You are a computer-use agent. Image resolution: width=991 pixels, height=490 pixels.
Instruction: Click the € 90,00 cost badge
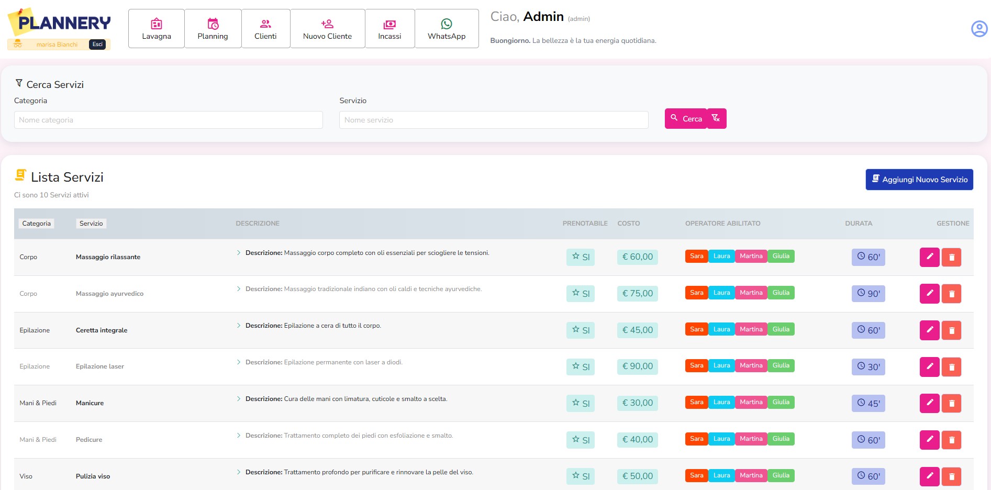638,367
